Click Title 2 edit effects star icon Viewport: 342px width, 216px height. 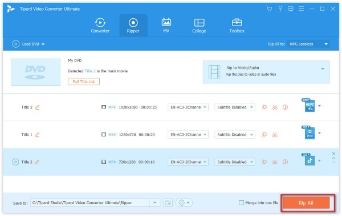tap(264, 162)
